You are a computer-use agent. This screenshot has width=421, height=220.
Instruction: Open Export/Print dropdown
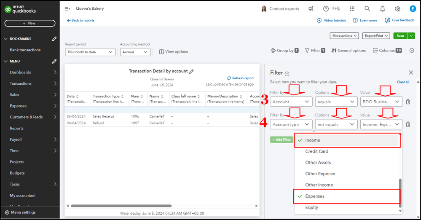(376, 36)
